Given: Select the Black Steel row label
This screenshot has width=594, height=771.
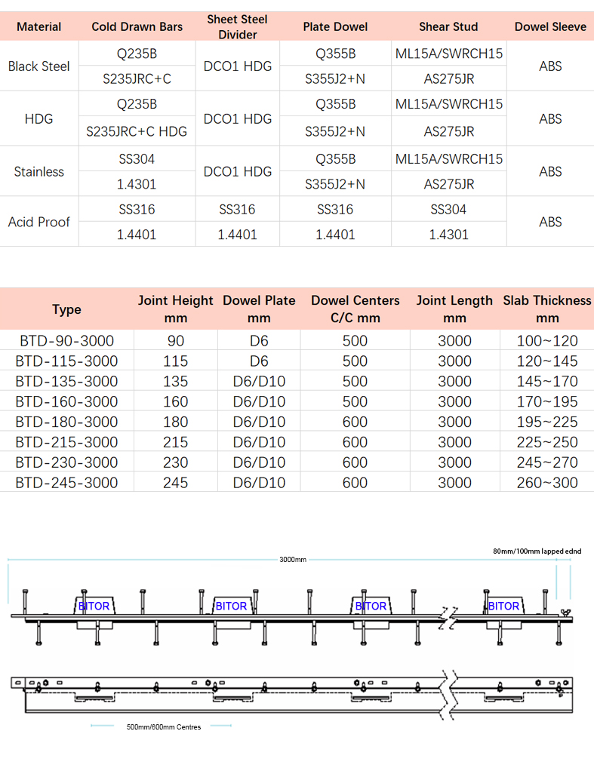Looking at the screenshot, I should tap(39, 66).
